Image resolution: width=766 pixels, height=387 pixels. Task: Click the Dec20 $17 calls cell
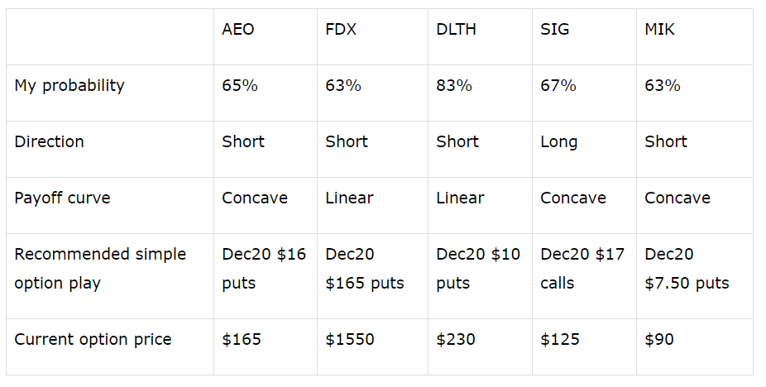[x=582, y=269]
